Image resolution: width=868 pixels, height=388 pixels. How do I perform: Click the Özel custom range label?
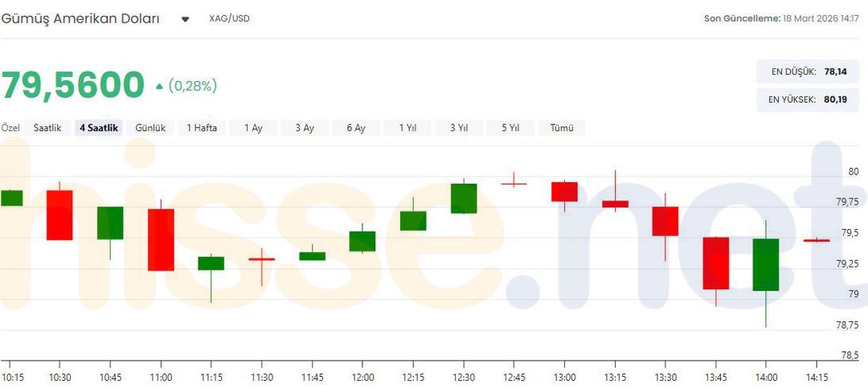10,128
